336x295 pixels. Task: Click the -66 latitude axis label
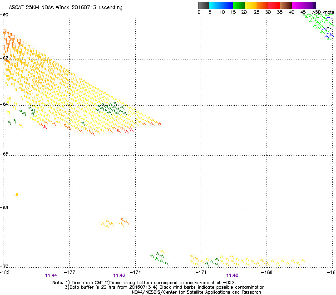(4, 154)
